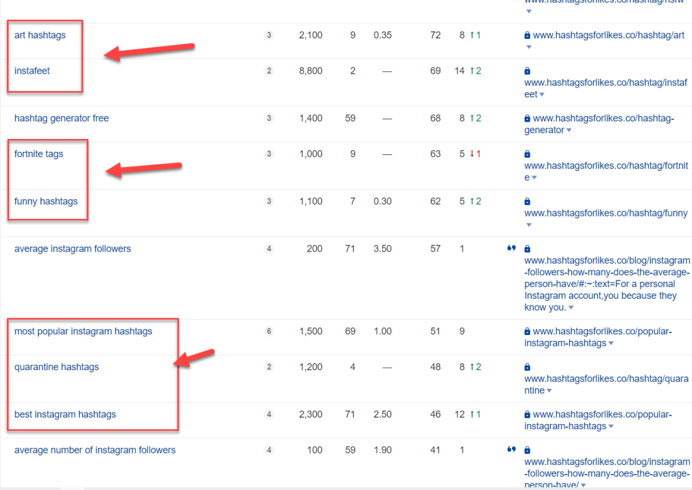Screen dimensions: 692x490
Task: Click traffic value 72 for art hashtags
Action: (x=436, y=35)
